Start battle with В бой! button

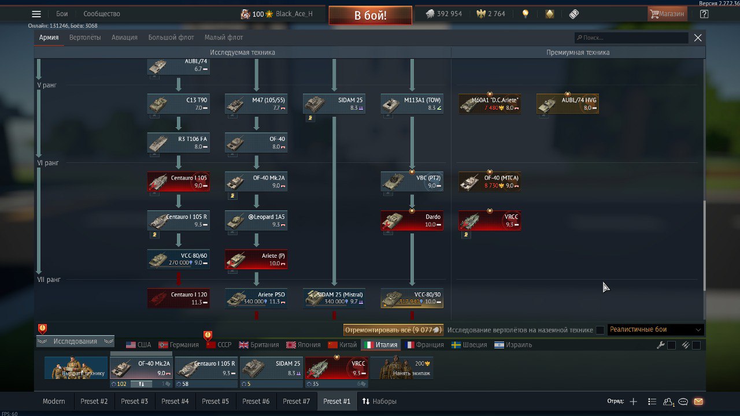coord(371,16)
